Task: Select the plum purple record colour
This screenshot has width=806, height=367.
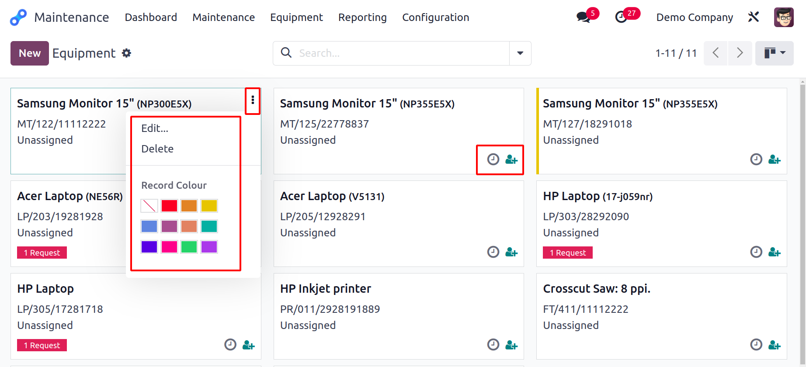Action: (x=169, y=226)
